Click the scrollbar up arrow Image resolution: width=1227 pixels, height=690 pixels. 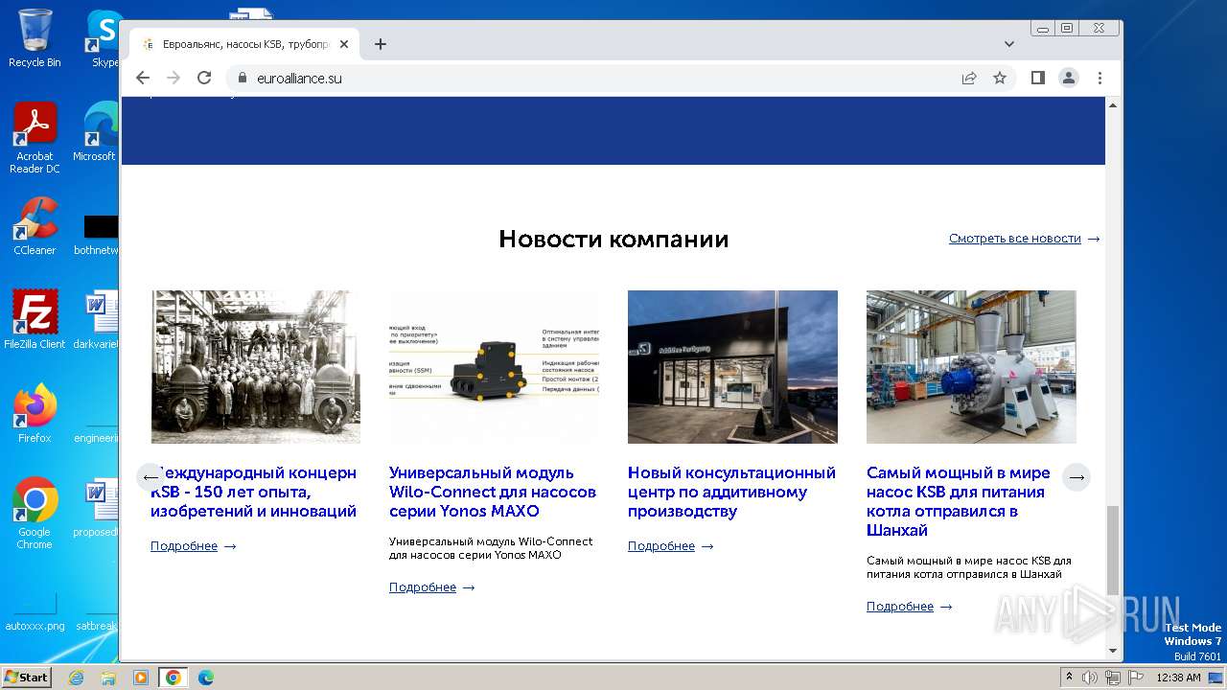pyautogui.click(x=1113, y=104)
